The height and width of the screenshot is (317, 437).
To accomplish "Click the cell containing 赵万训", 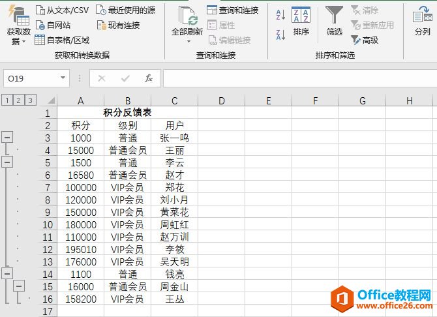I will click(x=174, y=237).
